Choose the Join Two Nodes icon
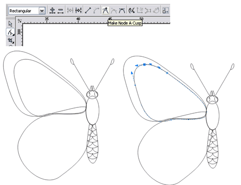The image size is (241, 185). pos(70,11)
